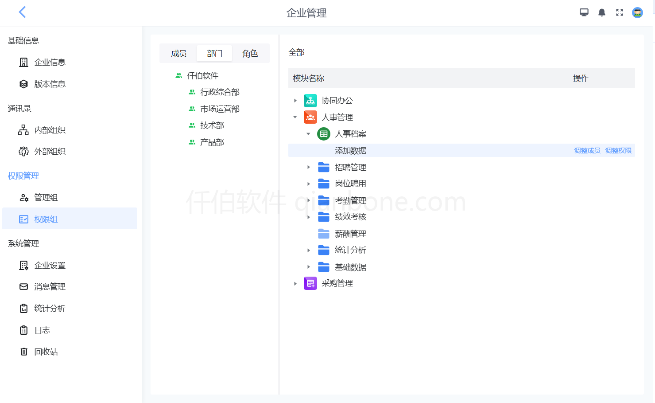Viewport: 655px width, 403px height.
Task: Click the user avatar in top right
Action: [637, 12]
